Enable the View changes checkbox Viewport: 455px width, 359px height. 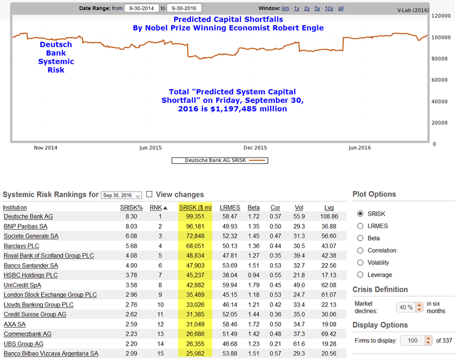tap(149, 195)
